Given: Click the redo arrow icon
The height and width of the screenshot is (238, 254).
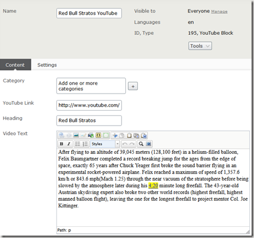Looking at the screenshot, I should coord(132,144).
